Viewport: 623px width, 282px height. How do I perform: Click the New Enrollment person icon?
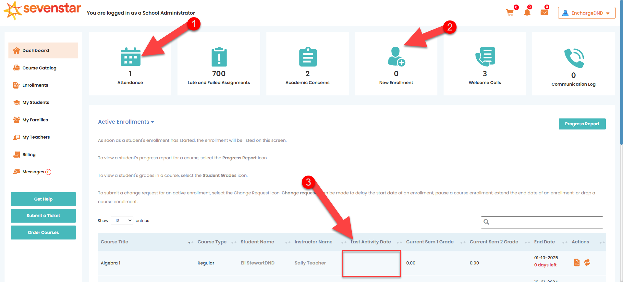[396, 57]
